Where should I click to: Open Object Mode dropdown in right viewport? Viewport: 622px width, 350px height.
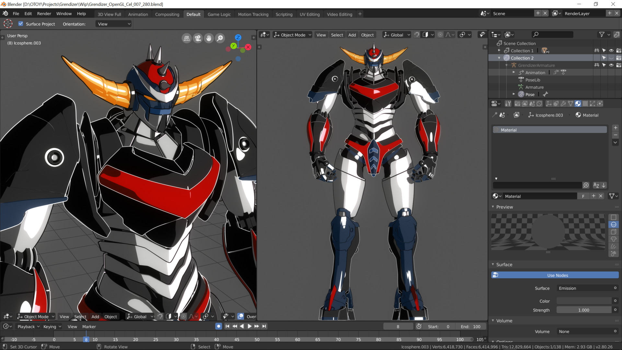[293, 35]
